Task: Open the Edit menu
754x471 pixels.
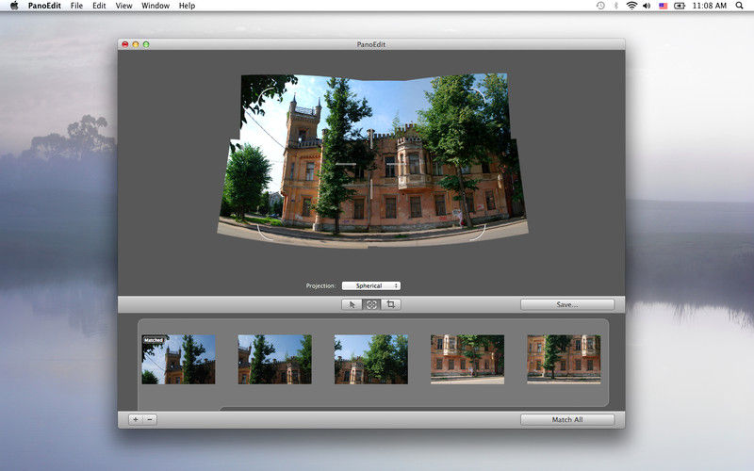Action: pos(99,6)
